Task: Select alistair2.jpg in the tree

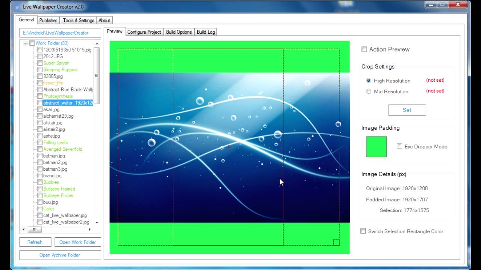Action: tap(54, 129)
